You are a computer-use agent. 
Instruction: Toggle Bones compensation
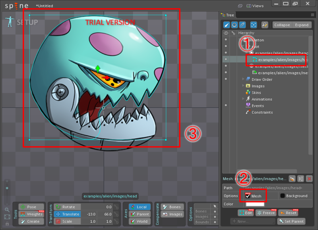(172, 207)
